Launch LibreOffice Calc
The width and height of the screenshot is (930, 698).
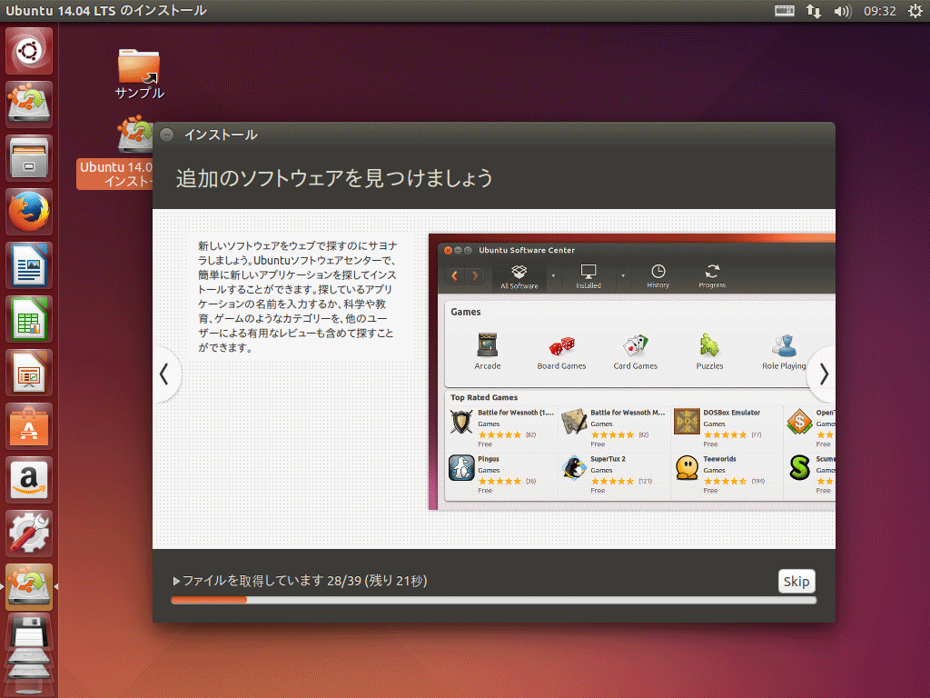[x=28, y=319]
